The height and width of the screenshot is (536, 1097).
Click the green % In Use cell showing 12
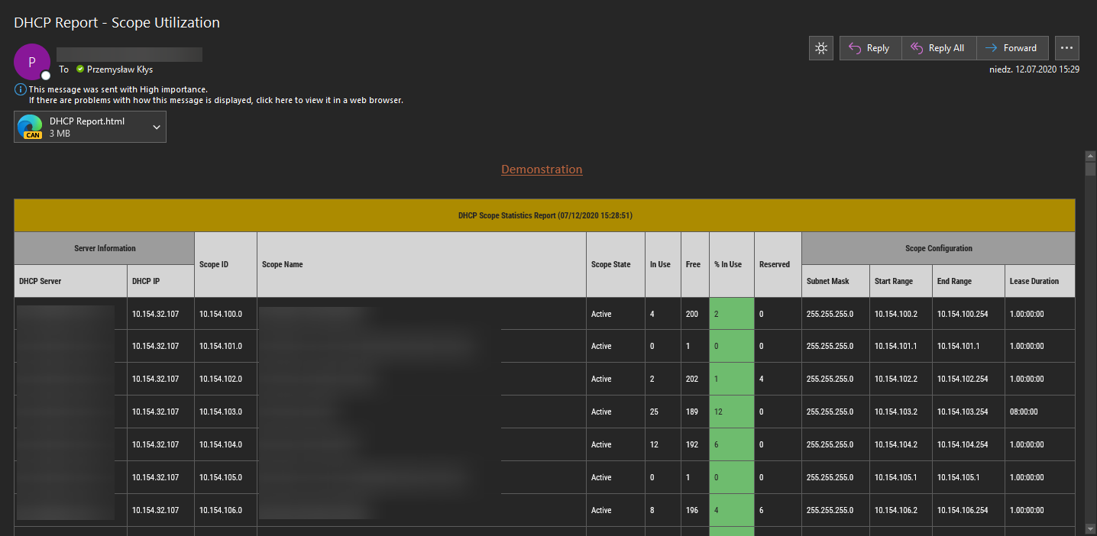click(731, 412)
